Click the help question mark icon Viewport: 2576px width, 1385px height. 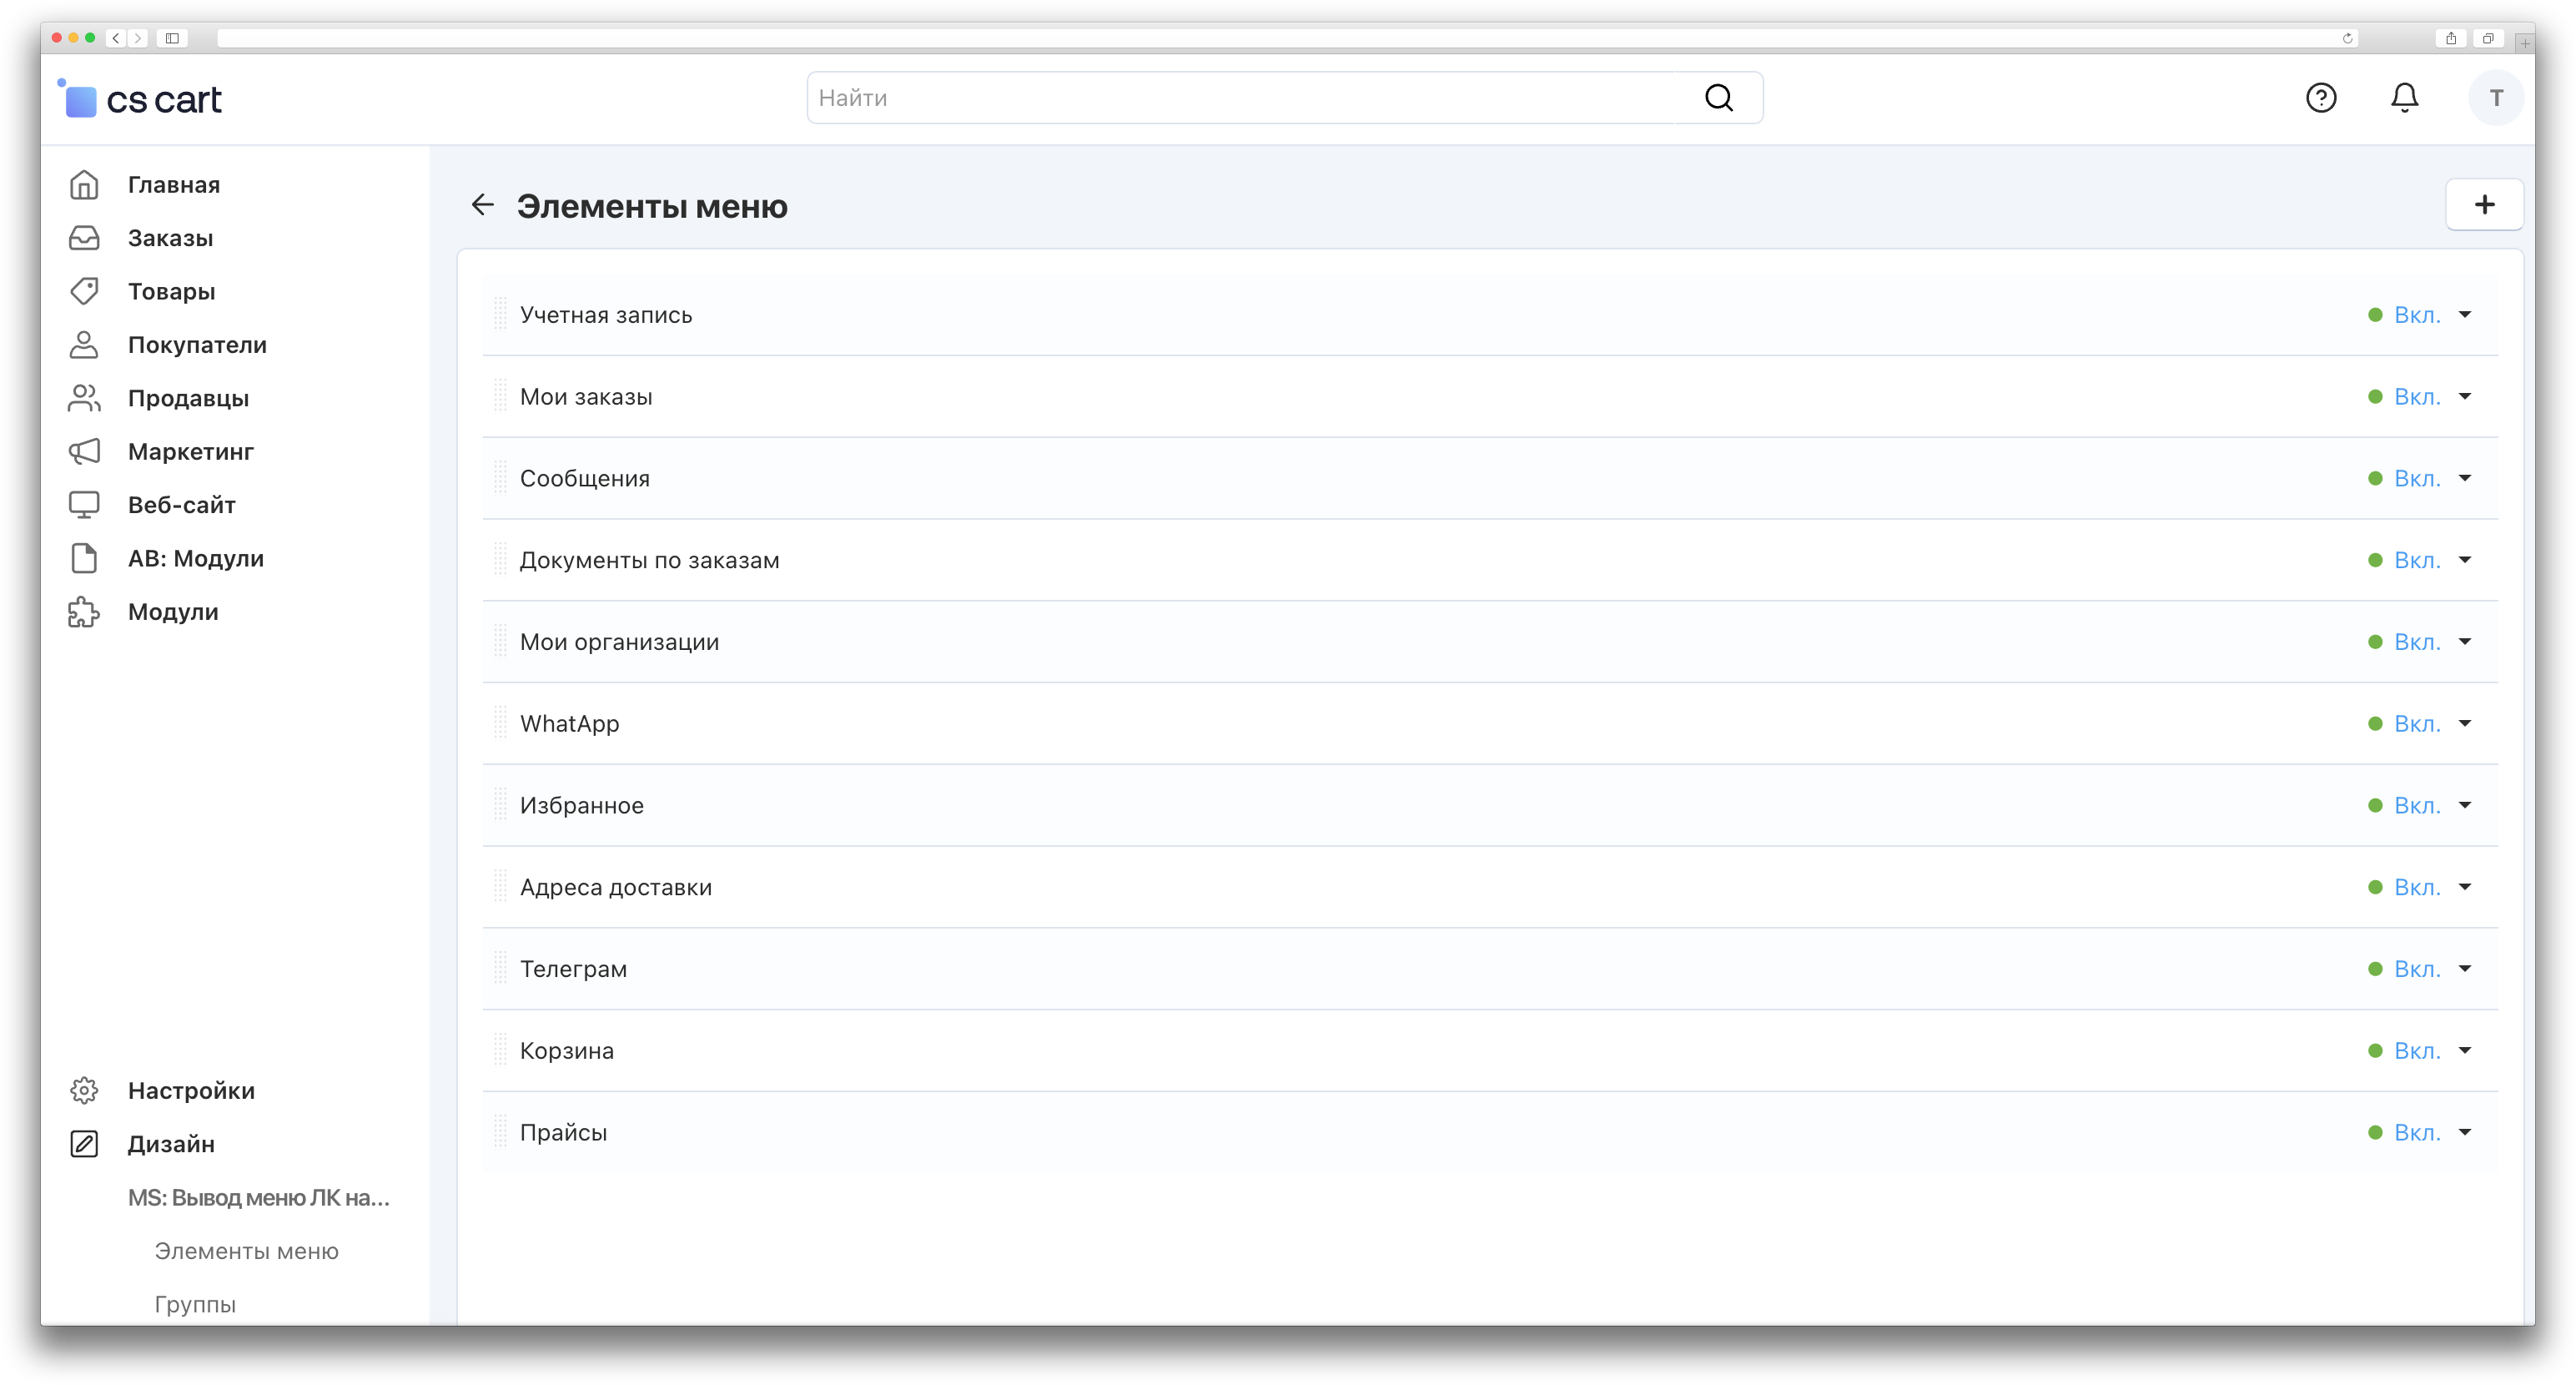click(x=2320, y=98)
